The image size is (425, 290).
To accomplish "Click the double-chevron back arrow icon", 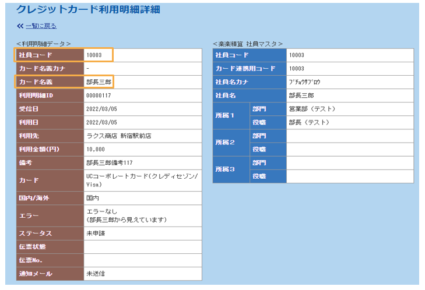I will 20,26.
